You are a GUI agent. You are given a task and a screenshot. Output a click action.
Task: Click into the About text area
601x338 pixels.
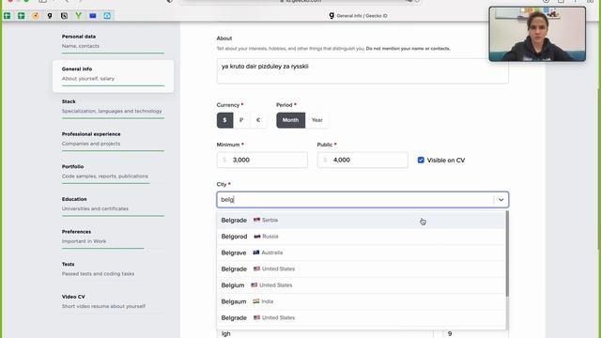362,71
